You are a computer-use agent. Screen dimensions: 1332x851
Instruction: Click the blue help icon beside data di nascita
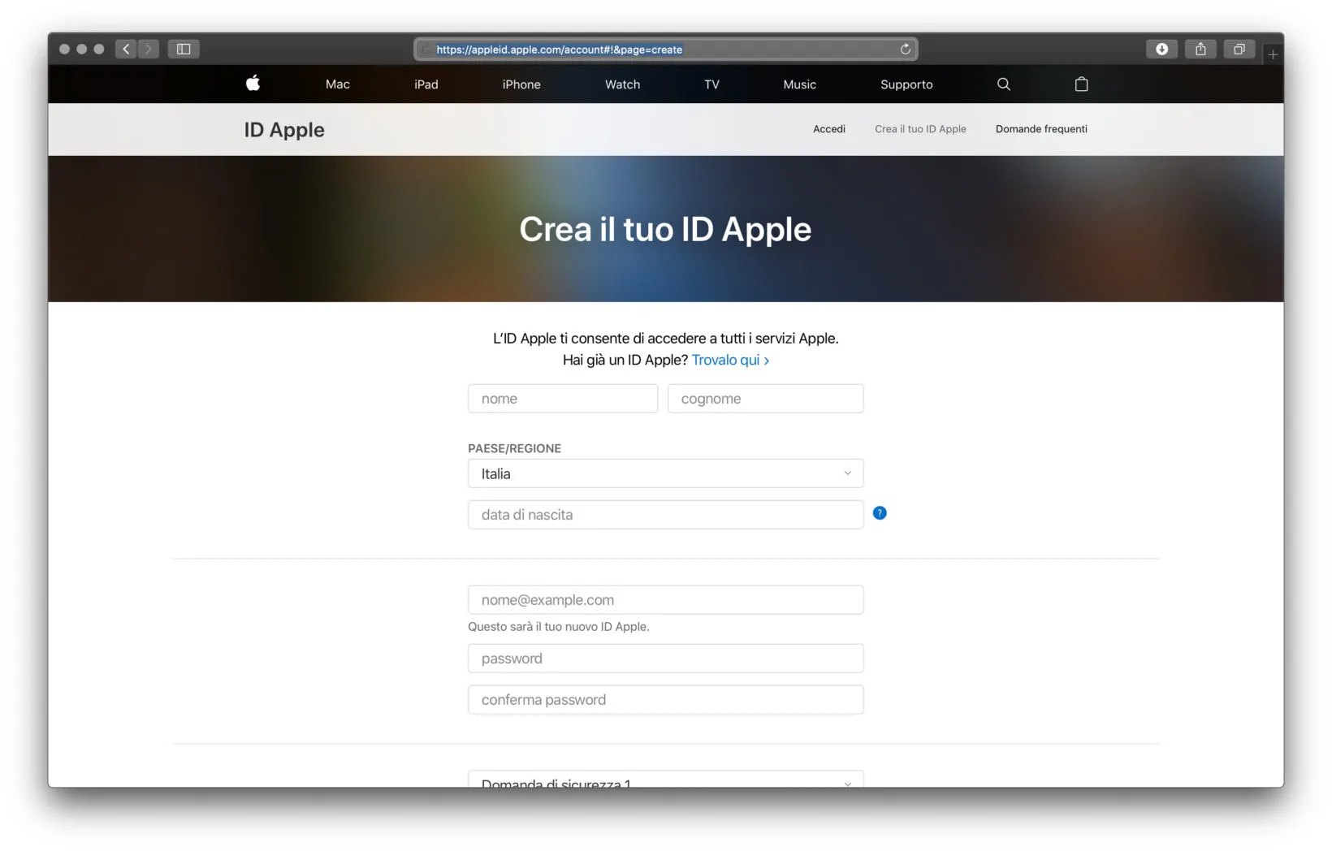pos(880,513)
